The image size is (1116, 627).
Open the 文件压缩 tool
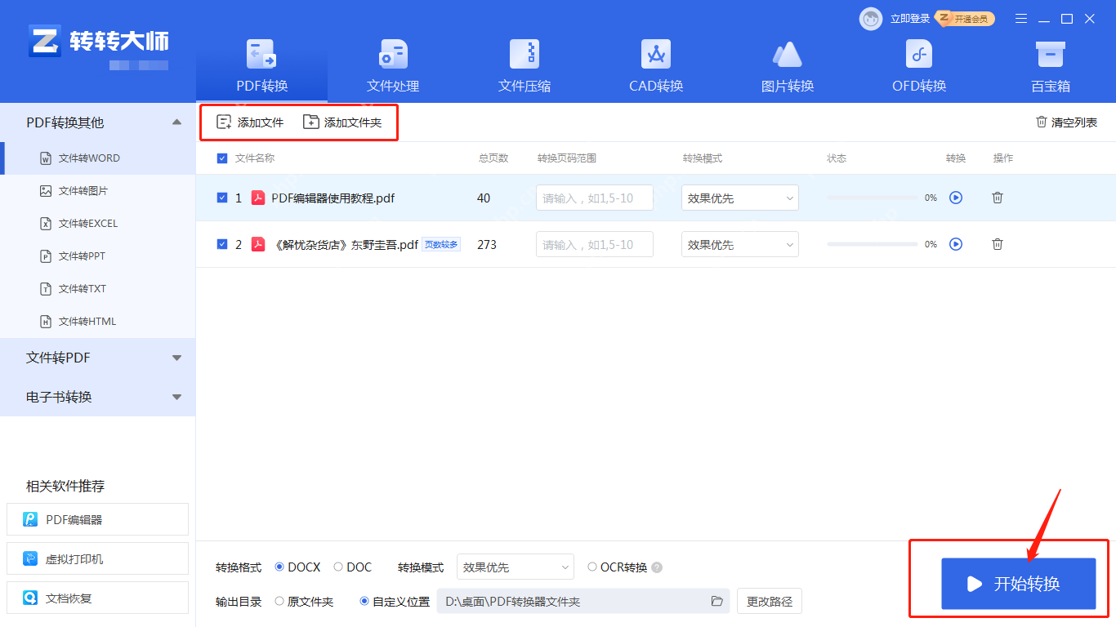524,65
